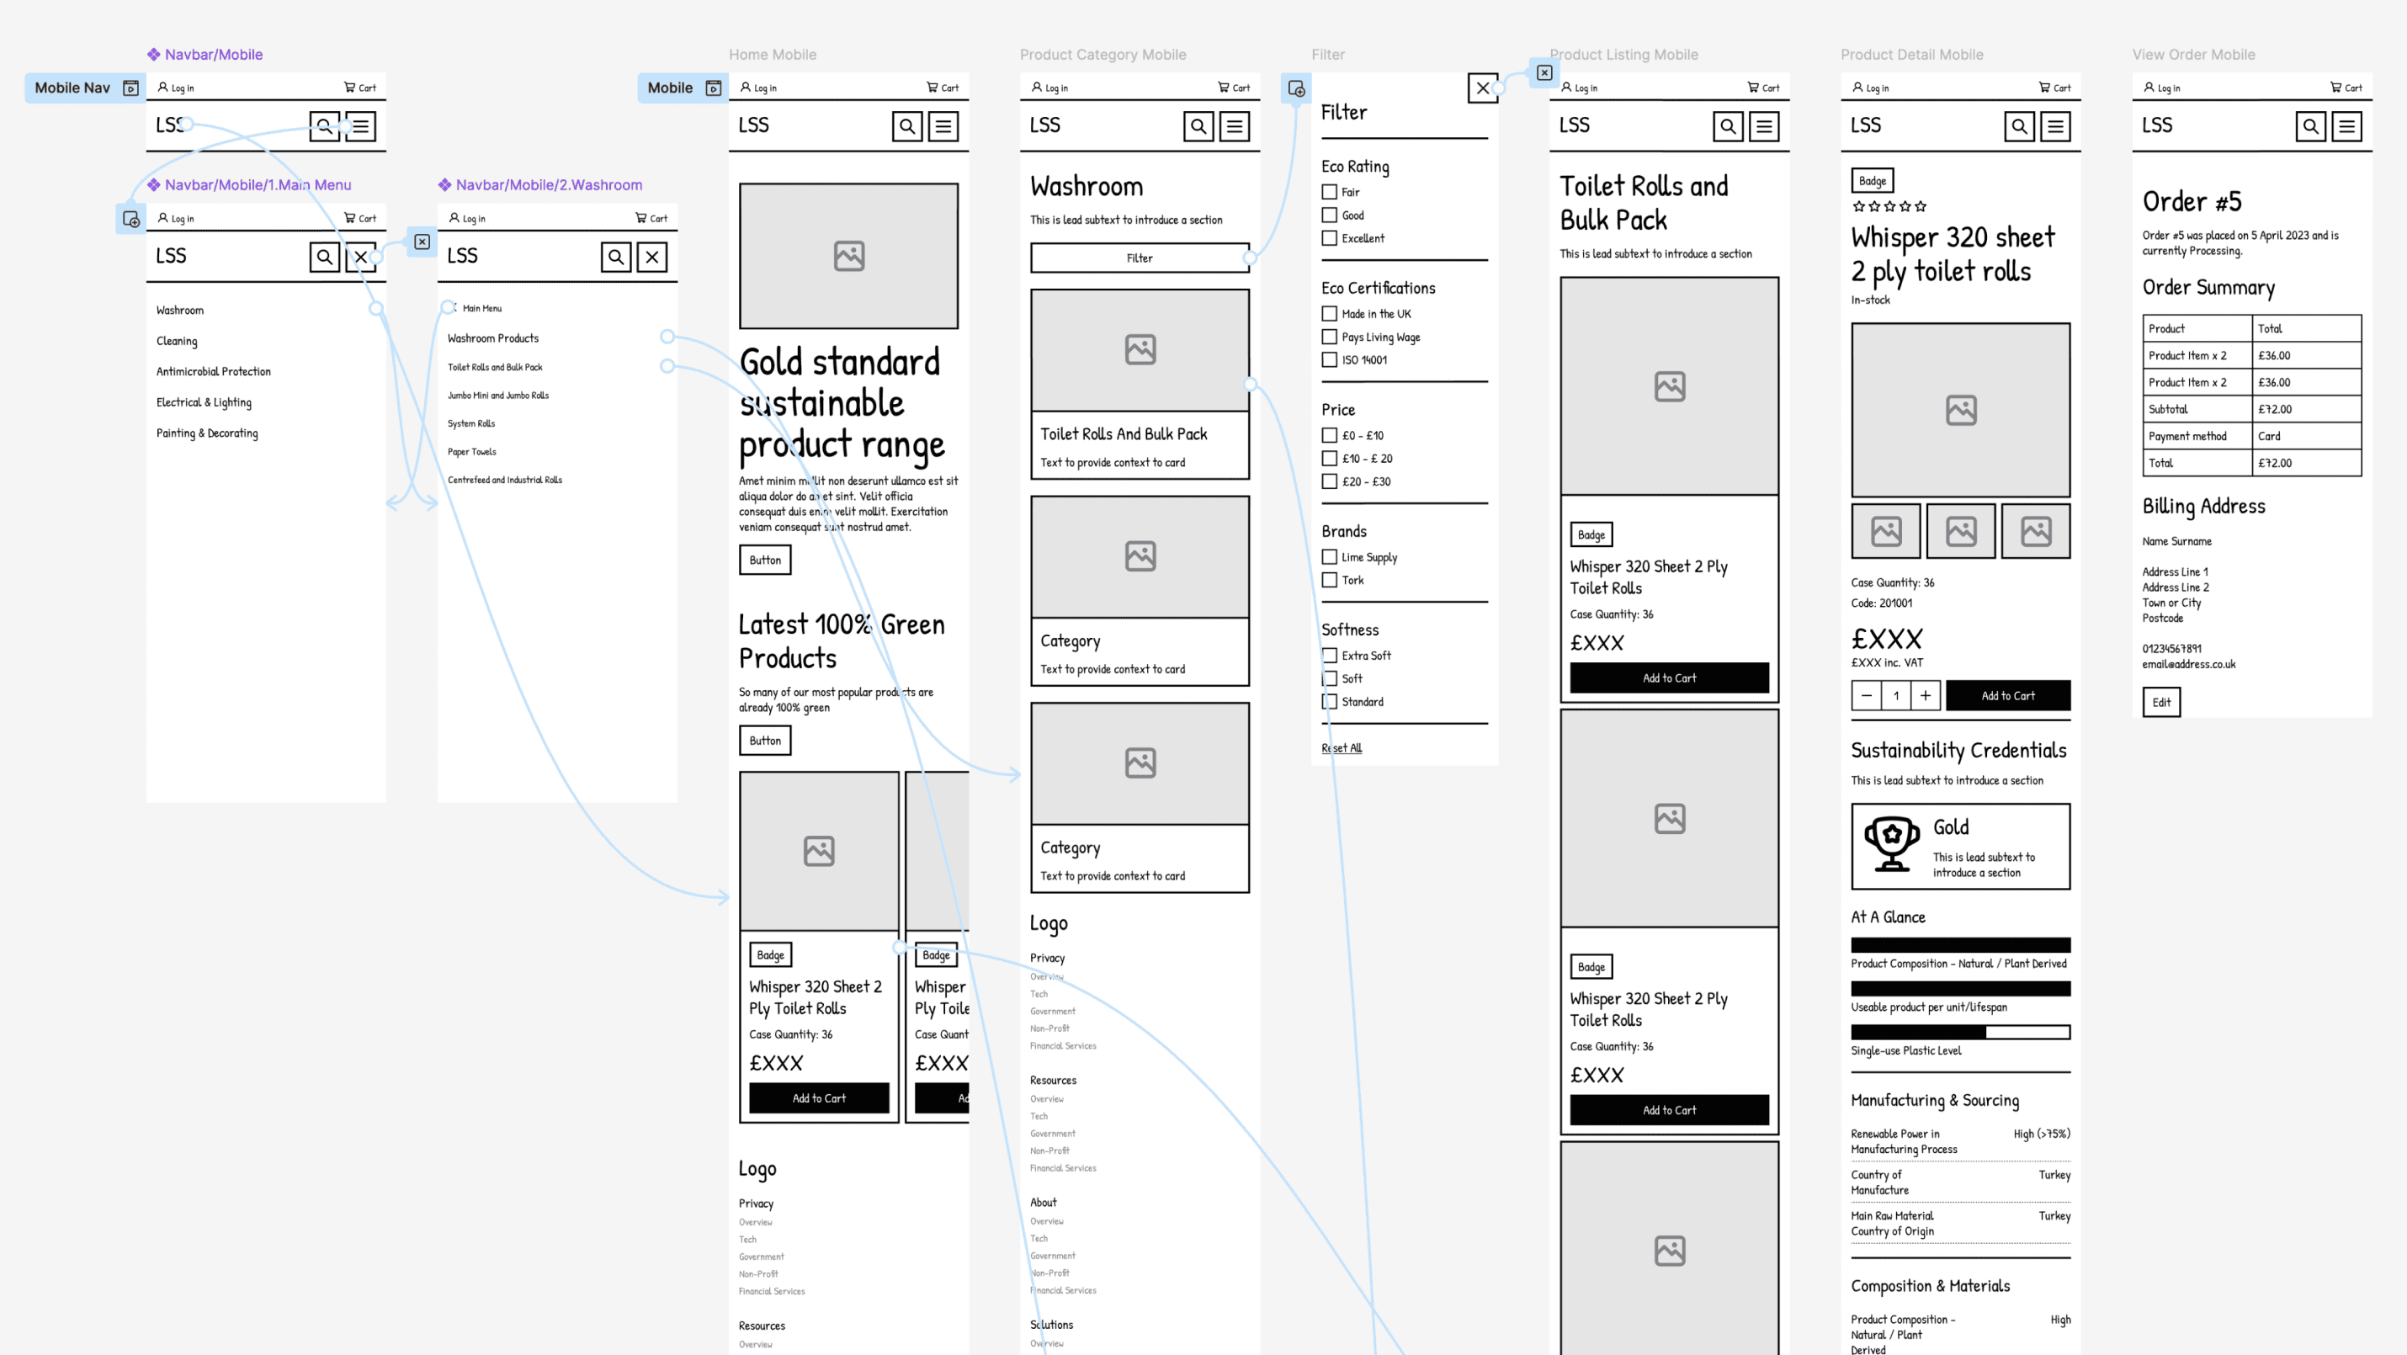Click the Cart icon in Home Mobile frame

point(933,88)
